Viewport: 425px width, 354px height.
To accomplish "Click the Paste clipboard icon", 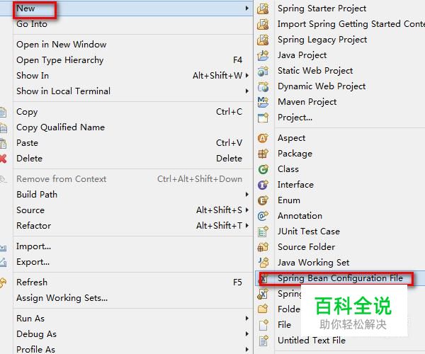I will point(3,143).
